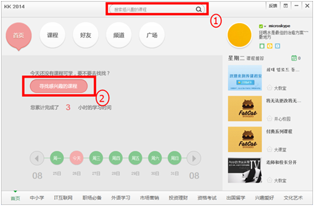
Task: Click 开心校园 school name
Action: click(x=282, y=119)
